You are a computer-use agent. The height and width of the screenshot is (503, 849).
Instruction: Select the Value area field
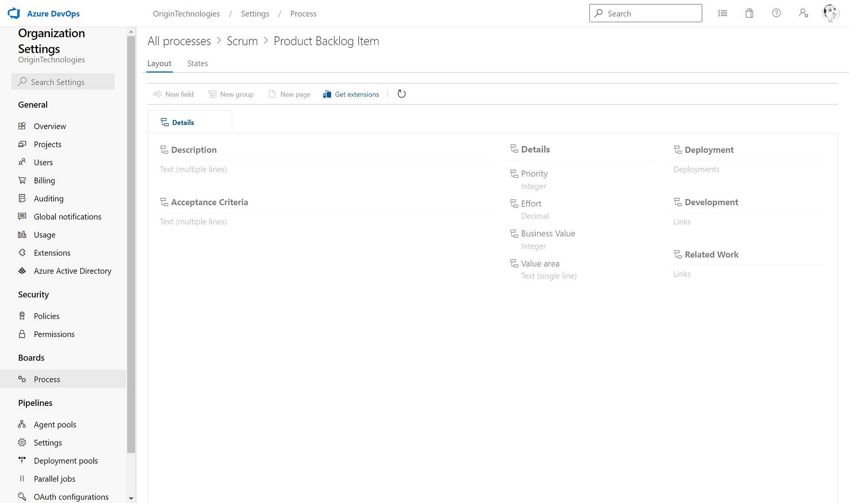click(x=540, y=264)
